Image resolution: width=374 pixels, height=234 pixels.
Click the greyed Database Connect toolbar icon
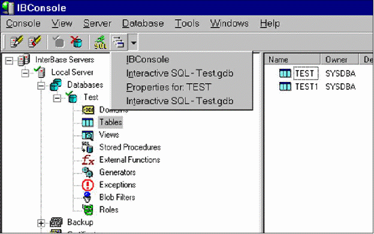coord(59,42)
